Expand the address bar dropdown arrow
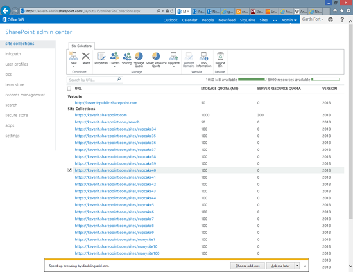This screenshot has width=353, height=272. click(163, 11)
